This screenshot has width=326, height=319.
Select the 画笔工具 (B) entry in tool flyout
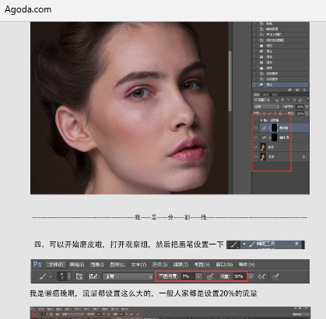(272, 244)
